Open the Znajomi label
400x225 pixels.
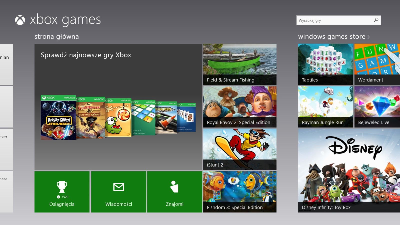pos(174,204)
